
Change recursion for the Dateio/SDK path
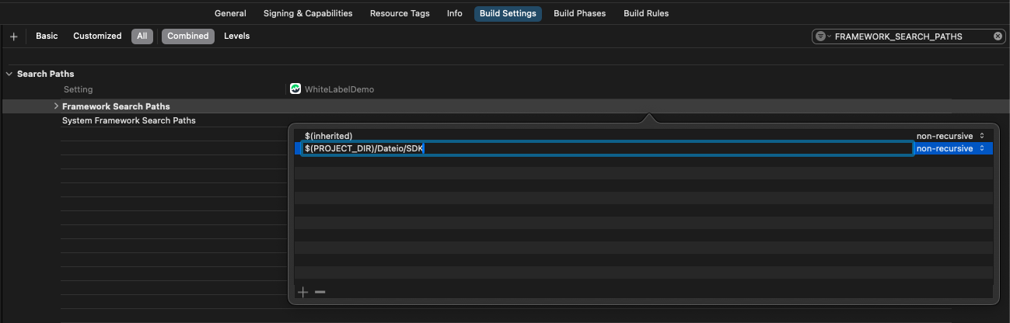click(x=951, y=148)
